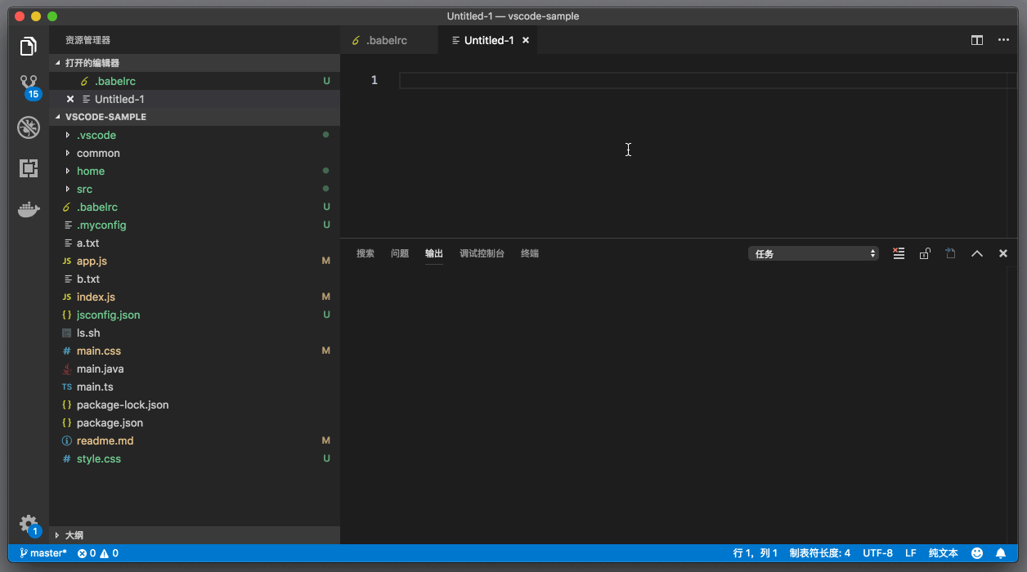Open the 任务 output channel dropdown
This screenshot has height=572, width=1027.
[813, 253]
